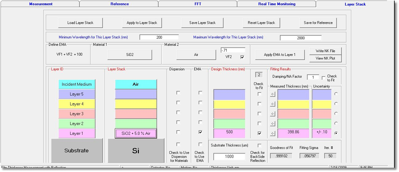Select uncertainty radio button for Layer 1

tap(336, 133)
